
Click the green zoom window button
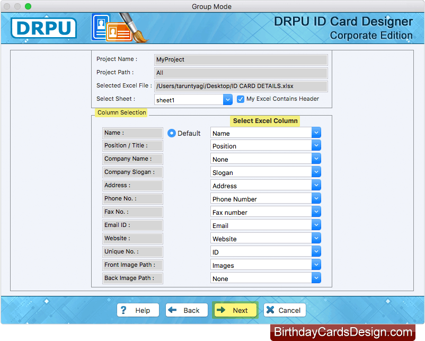28,6
